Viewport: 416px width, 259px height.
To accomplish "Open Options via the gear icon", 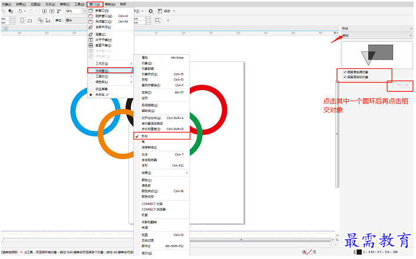I will click(151, 11).
